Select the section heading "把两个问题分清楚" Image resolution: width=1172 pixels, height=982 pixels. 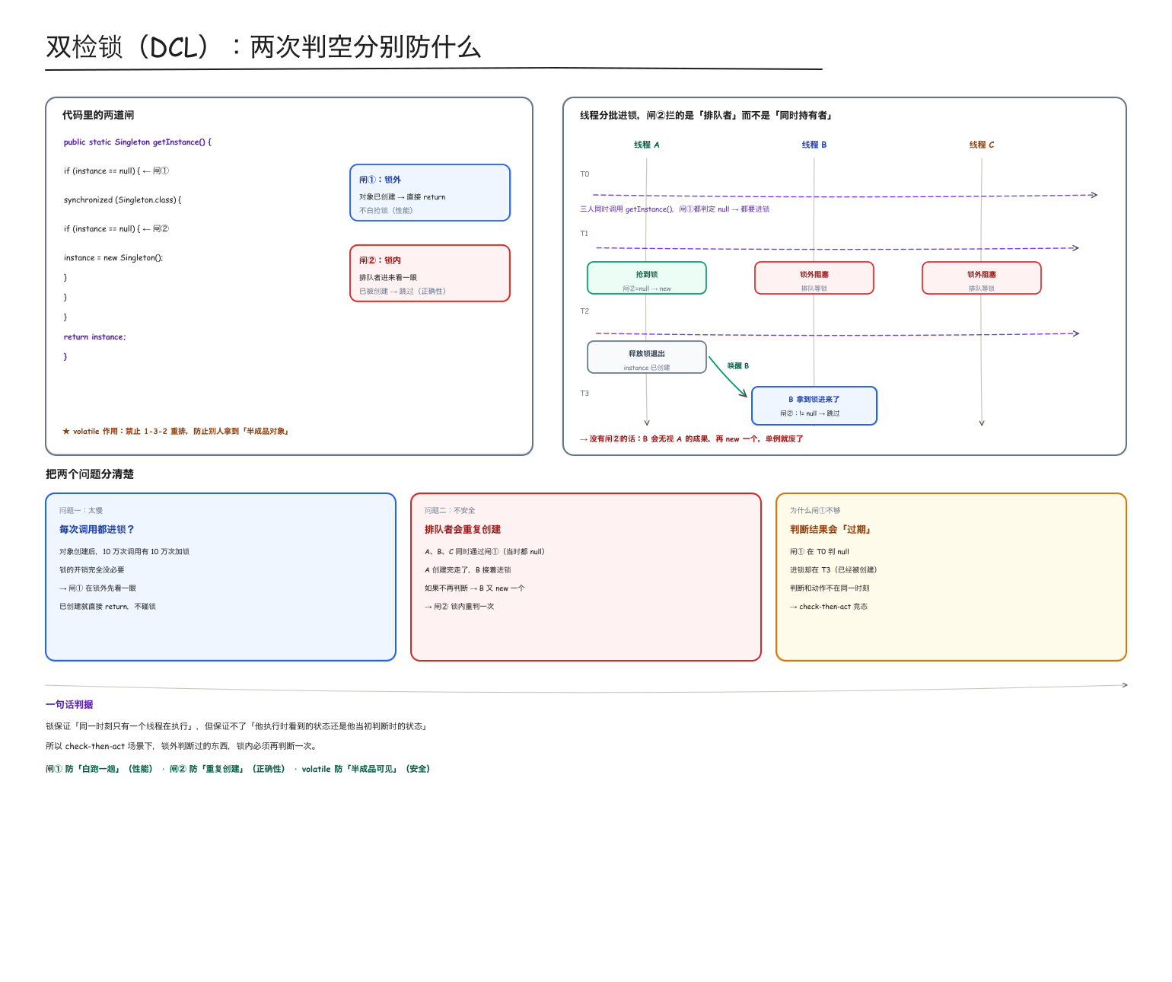pyautogui.click(x=90, y=474)
